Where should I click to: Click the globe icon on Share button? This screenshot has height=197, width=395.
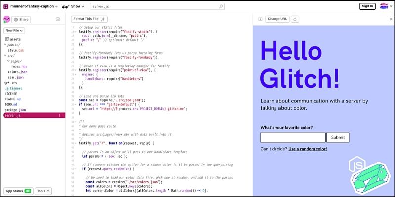click(16, 19)
